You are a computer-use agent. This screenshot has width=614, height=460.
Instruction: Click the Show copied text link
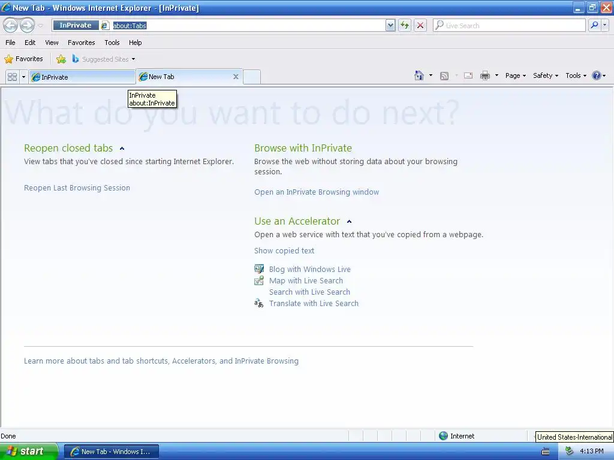(x=284, y=251)
